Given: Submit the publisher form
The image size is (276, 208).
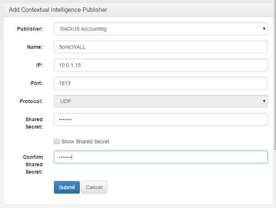Looking at the screenshot, I should pyautogui.click(x=67, y=187).
